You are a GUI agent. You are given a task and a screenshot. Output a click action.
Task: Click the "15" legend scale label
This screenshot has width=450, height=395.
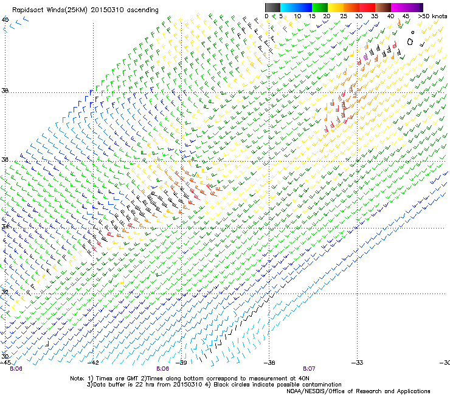(x=312, y=16)
